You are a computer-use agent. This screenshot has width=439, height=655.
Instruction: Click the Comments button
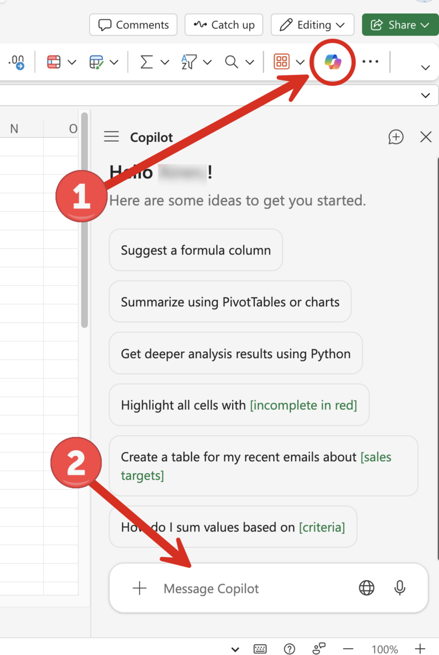[x=133, y=25]
